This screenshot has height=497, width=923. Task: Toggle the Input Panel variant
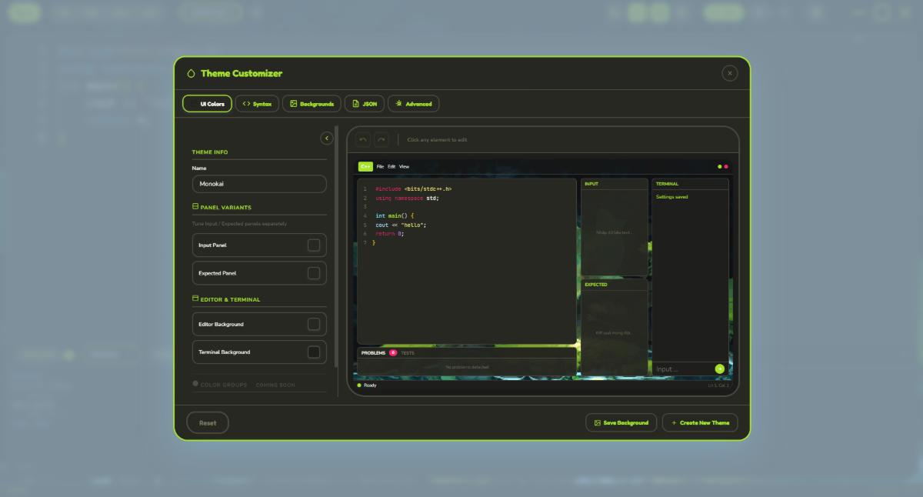tap(314, 245)
